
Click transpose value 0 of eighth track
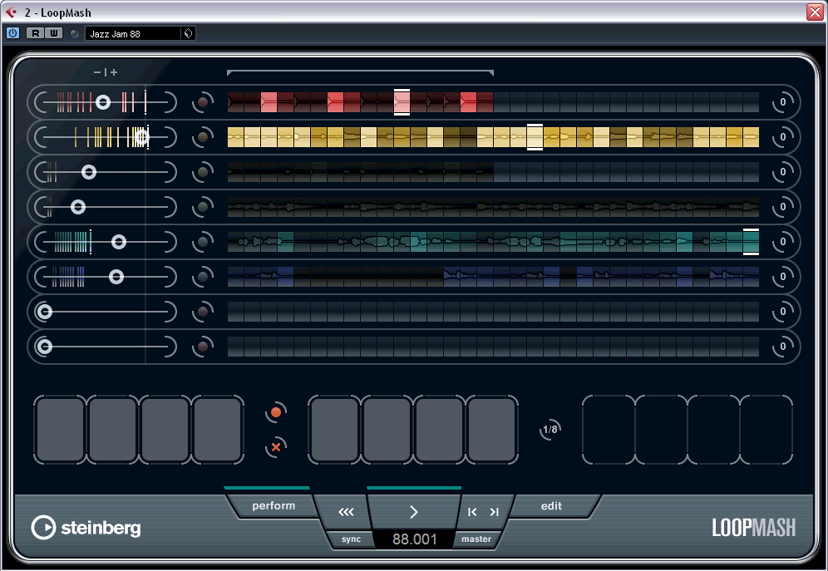point(782,346)
